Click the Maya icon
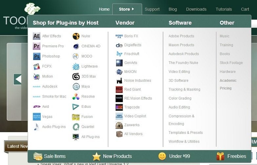This screenshot has width=257, height=165. [76, 86]
